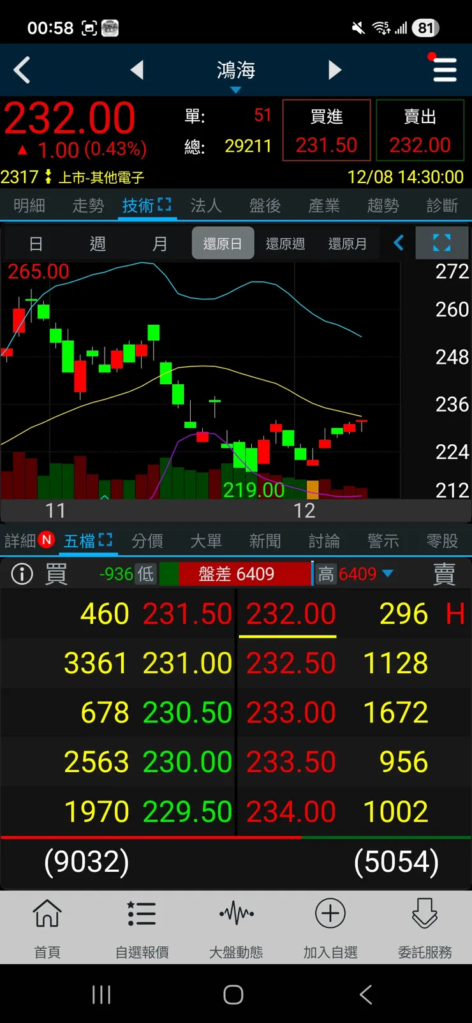
Task: Tap Android home button
Action: coord(233,994)
